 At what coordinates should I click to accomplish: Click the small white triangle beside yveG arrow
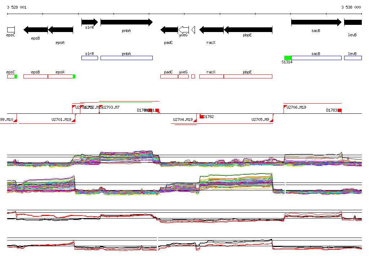[x=193, y=30]
